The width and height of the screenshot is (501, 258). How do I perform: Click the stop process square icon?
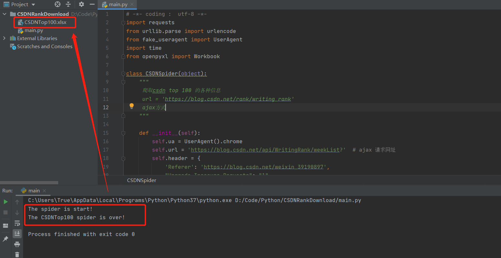5,212
